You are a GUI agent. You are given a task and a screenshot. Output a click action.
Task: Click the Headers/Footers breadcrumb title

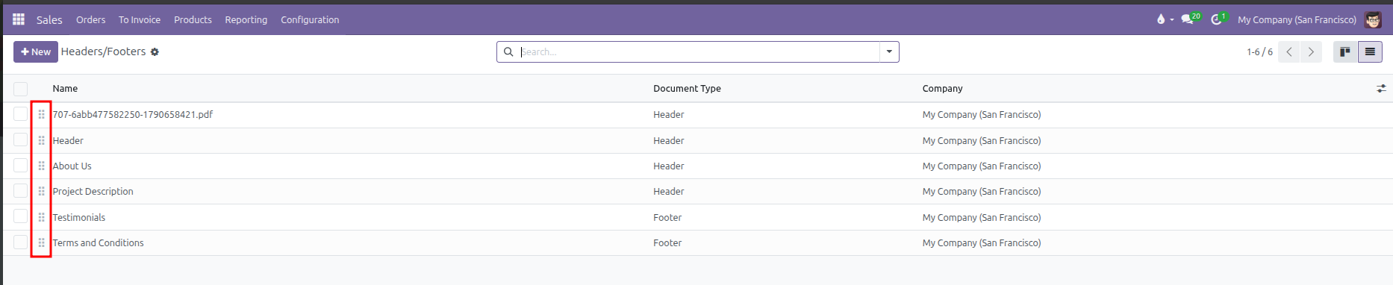103,51
